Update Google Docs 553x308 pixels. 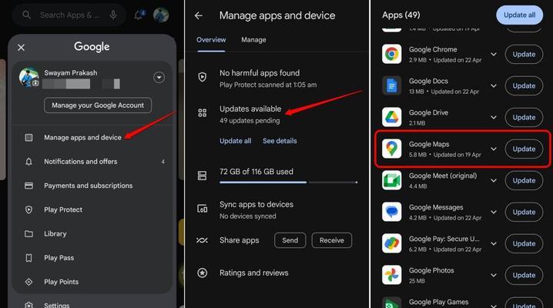[524, 85]
